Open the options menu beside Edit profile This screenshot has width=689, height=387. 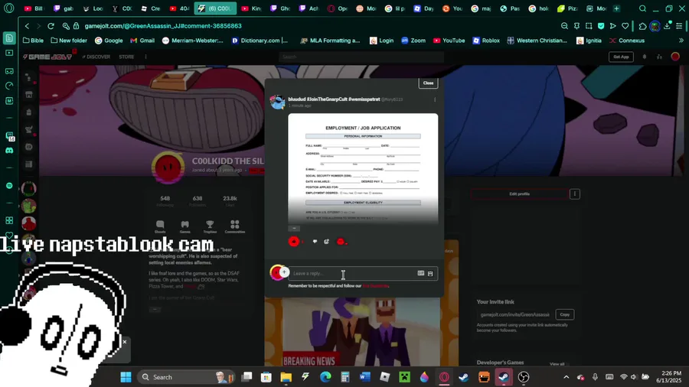tap(575, 194)
